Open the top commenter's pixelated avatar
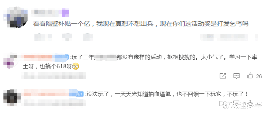 coord(16,17)
